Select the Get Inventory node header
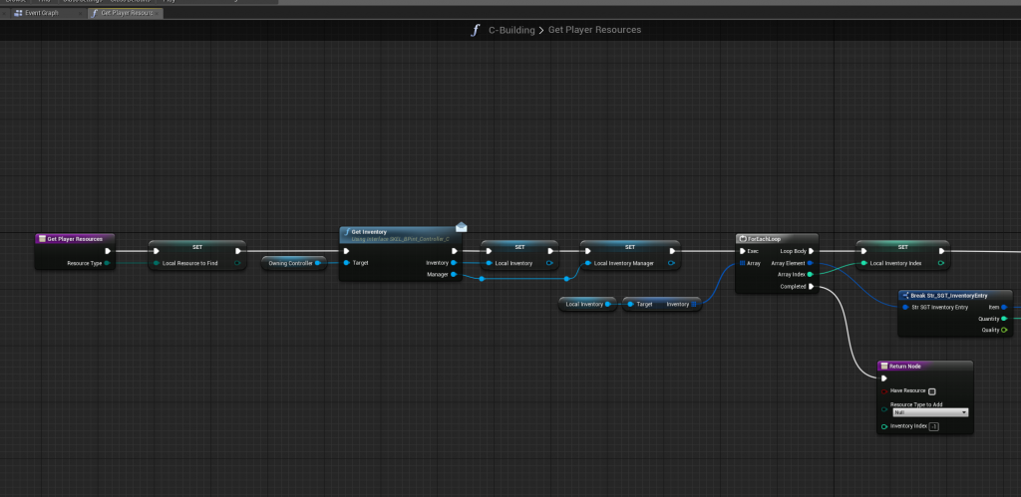1021x497 pixels. coord(400,235)
